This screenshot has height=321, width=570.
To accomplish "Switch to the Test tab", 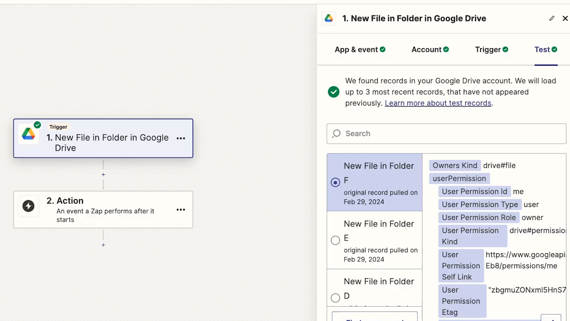I will point(546,50).
